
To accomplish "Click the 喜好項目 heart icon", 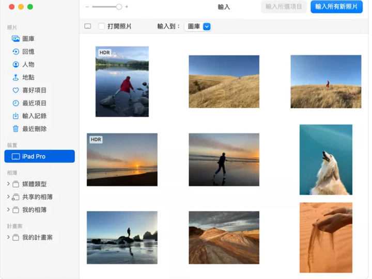I will click(16, 90).
